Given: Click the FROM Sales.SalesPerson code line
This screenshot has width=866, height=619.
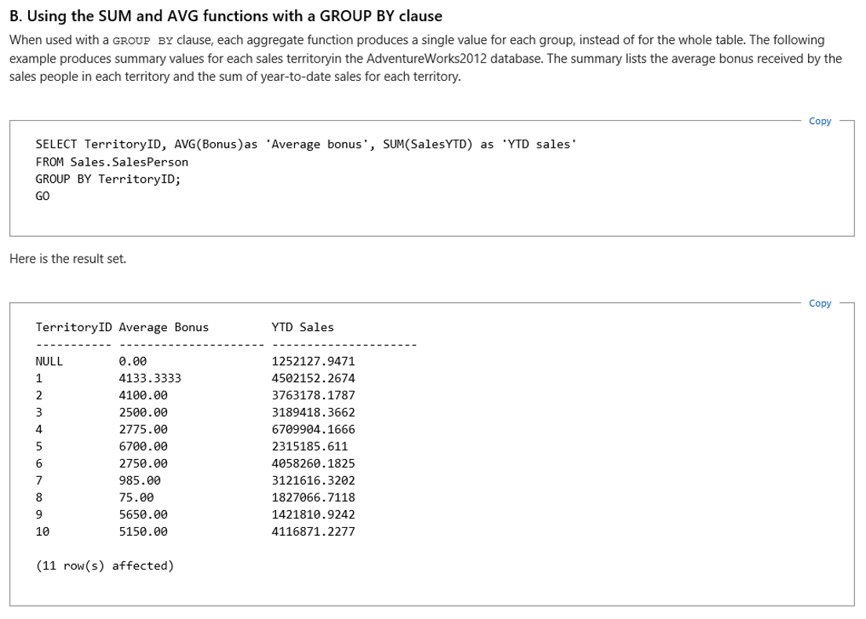Looking at the screenshot, I should click(112, 162).
